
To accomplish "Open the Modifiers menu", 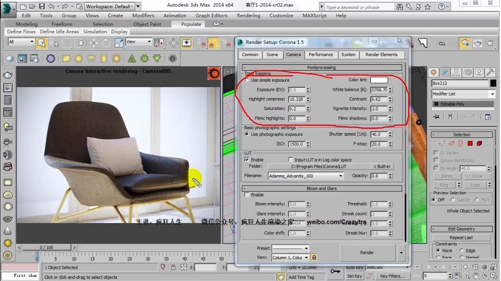I will [143, 16].
